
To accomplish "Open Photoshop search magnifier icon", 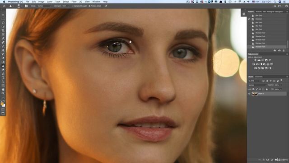I will (275, 6).
